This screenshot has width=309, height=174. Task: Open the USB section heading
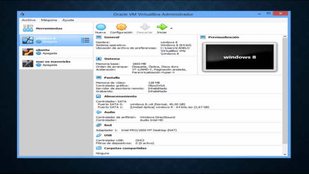coord(108,135)
